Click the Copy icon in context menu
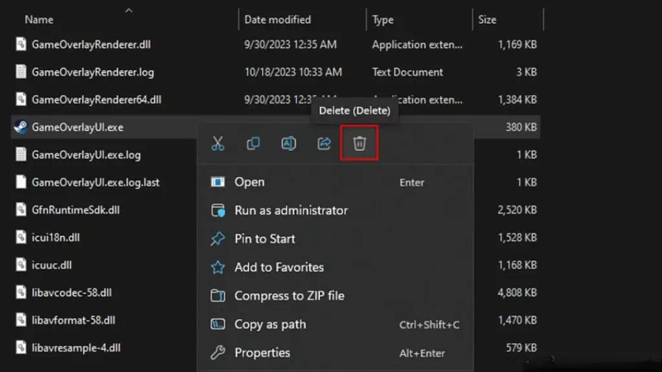Viewport: 662px width, 372px height. point(253,143)
